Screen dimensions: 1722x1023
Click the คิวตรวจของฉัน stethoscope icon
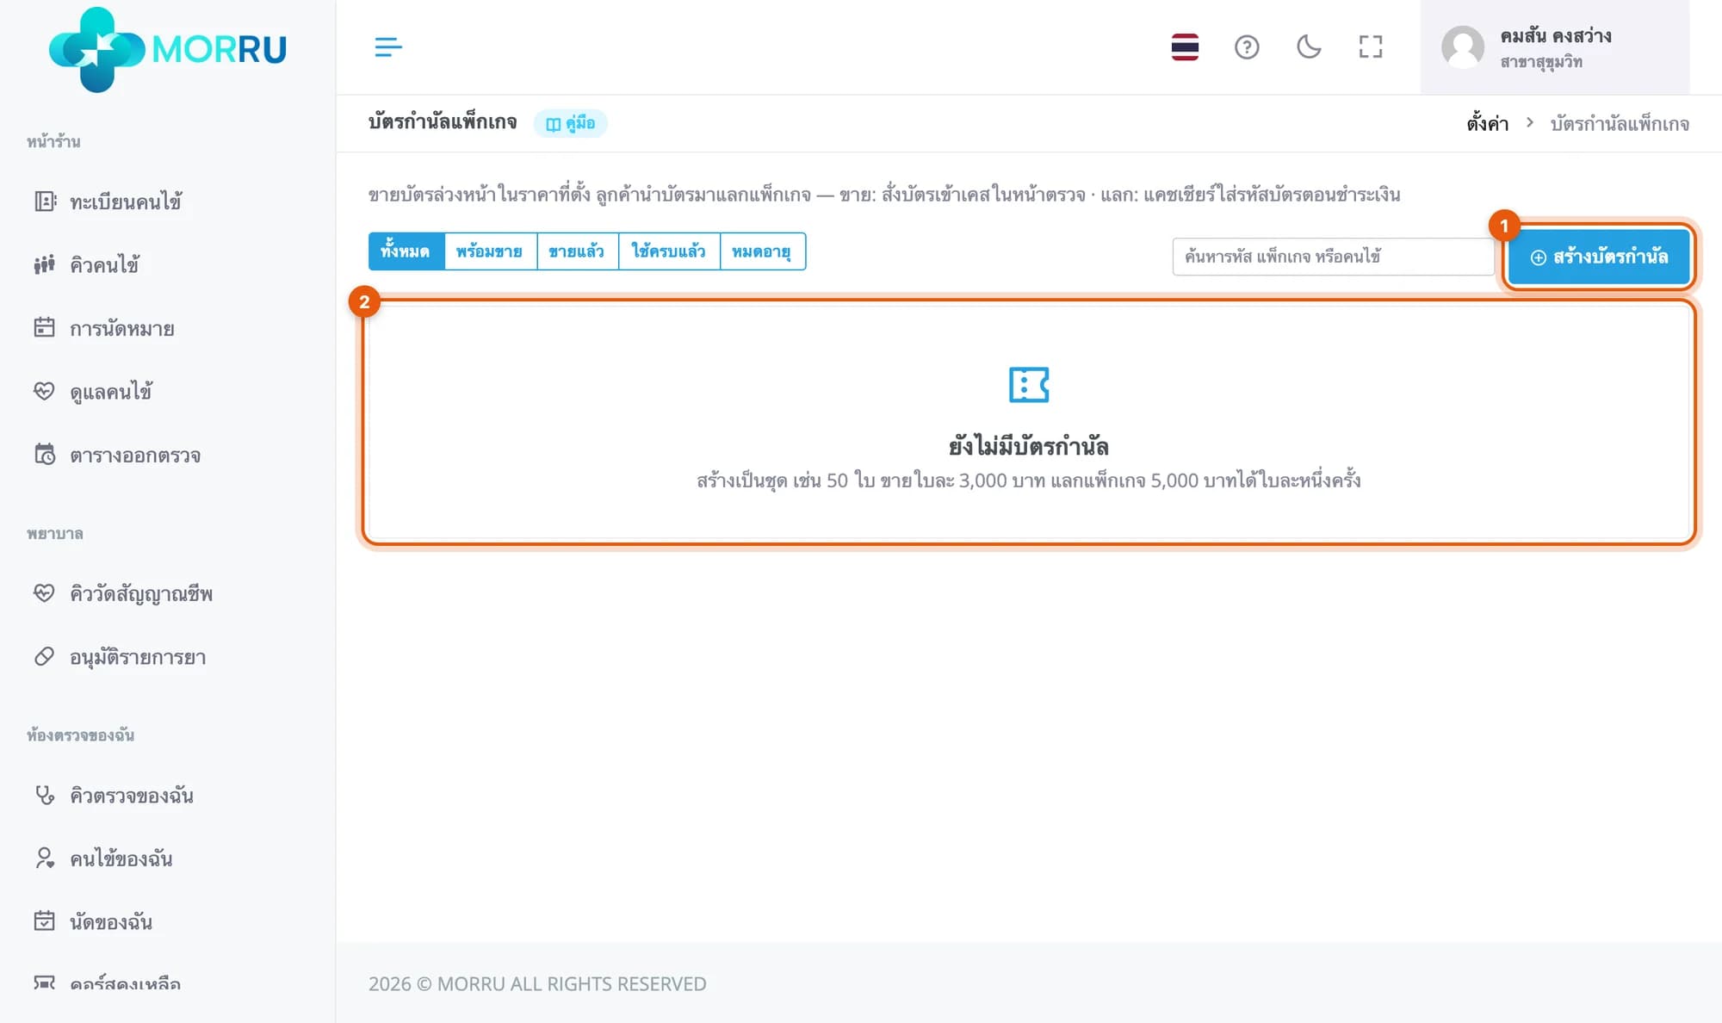coord(45,795)
